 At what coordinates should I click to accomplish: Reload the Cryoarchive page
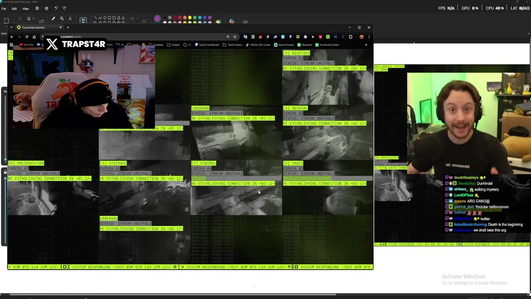(27, 37)
